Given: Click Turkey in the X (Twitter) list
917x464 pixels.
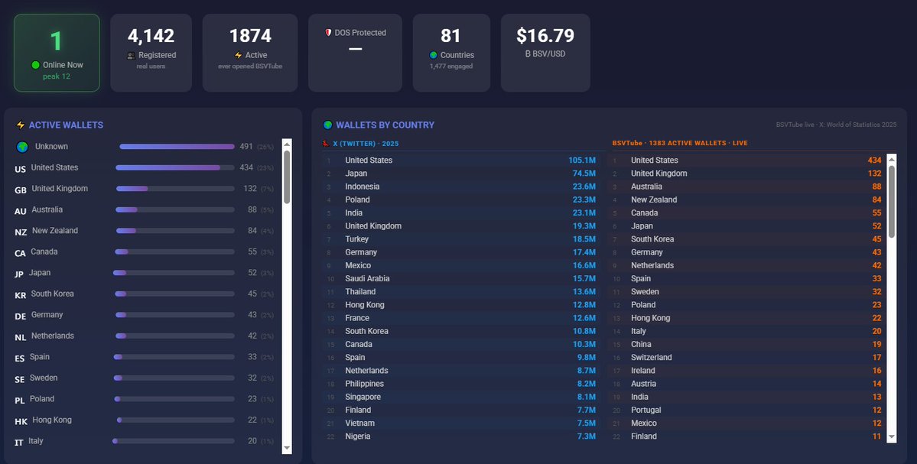Looking at the screenshot, I should point(356,239).
